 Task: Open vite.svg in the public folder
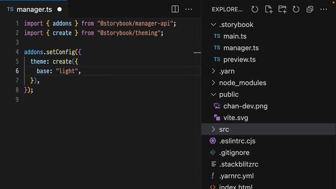[236, 118]
